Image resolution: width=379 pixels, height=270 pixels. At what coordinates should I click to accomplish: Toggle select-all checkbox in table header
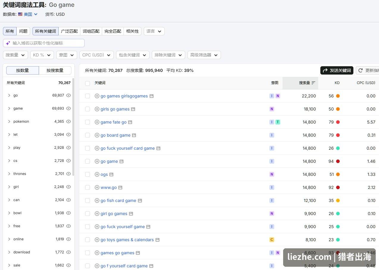pos(88,83)
